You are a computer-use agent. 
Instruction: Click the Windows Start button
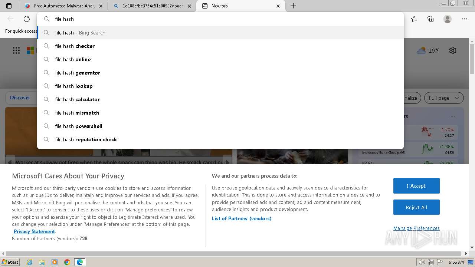tap(10, 262)
